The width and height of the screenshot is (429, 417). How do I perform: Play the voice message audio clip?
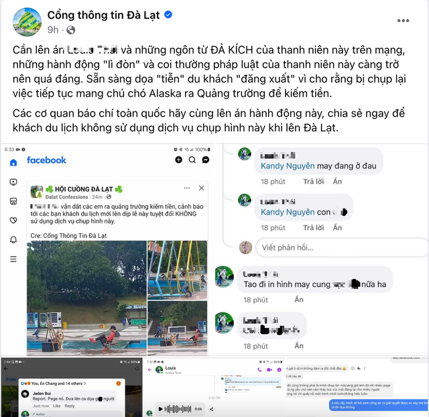(x=160, y=409)
